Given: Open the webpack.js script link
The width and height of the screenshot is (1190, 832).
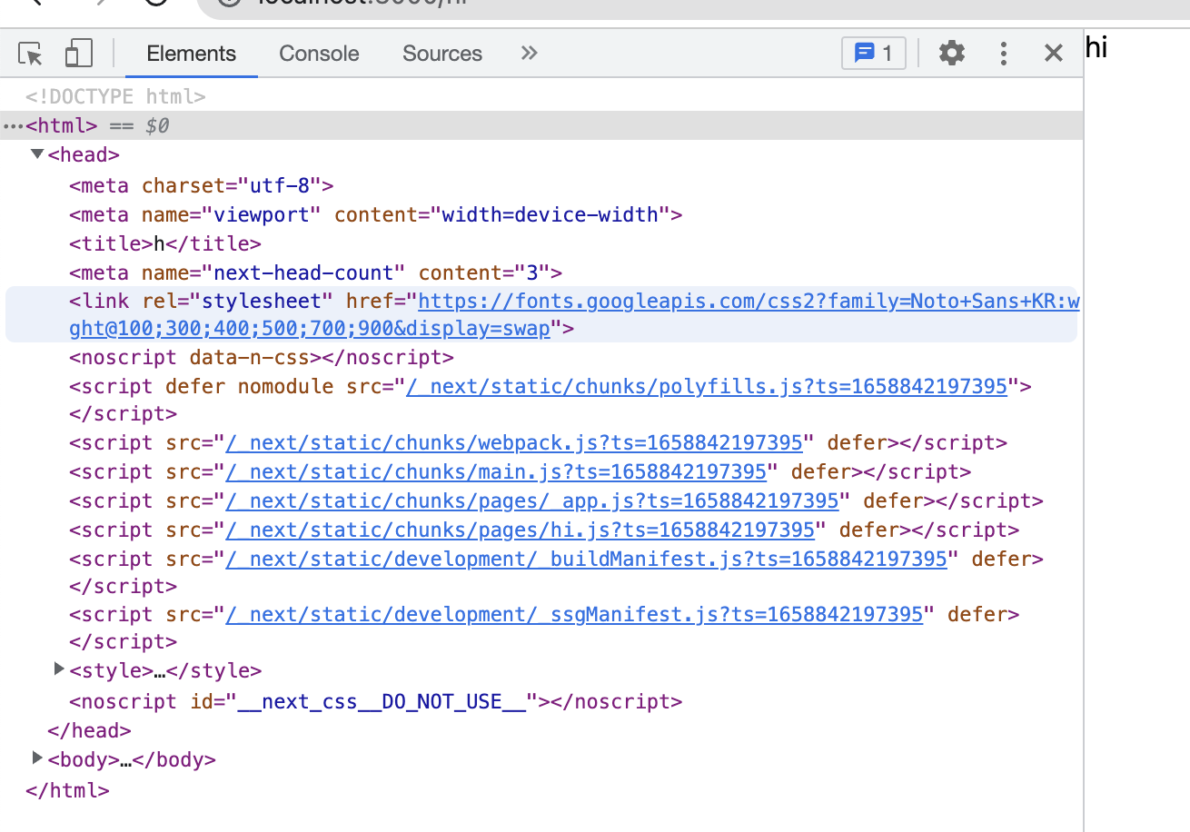Looking at the screenshot, I should coord(514,442).
